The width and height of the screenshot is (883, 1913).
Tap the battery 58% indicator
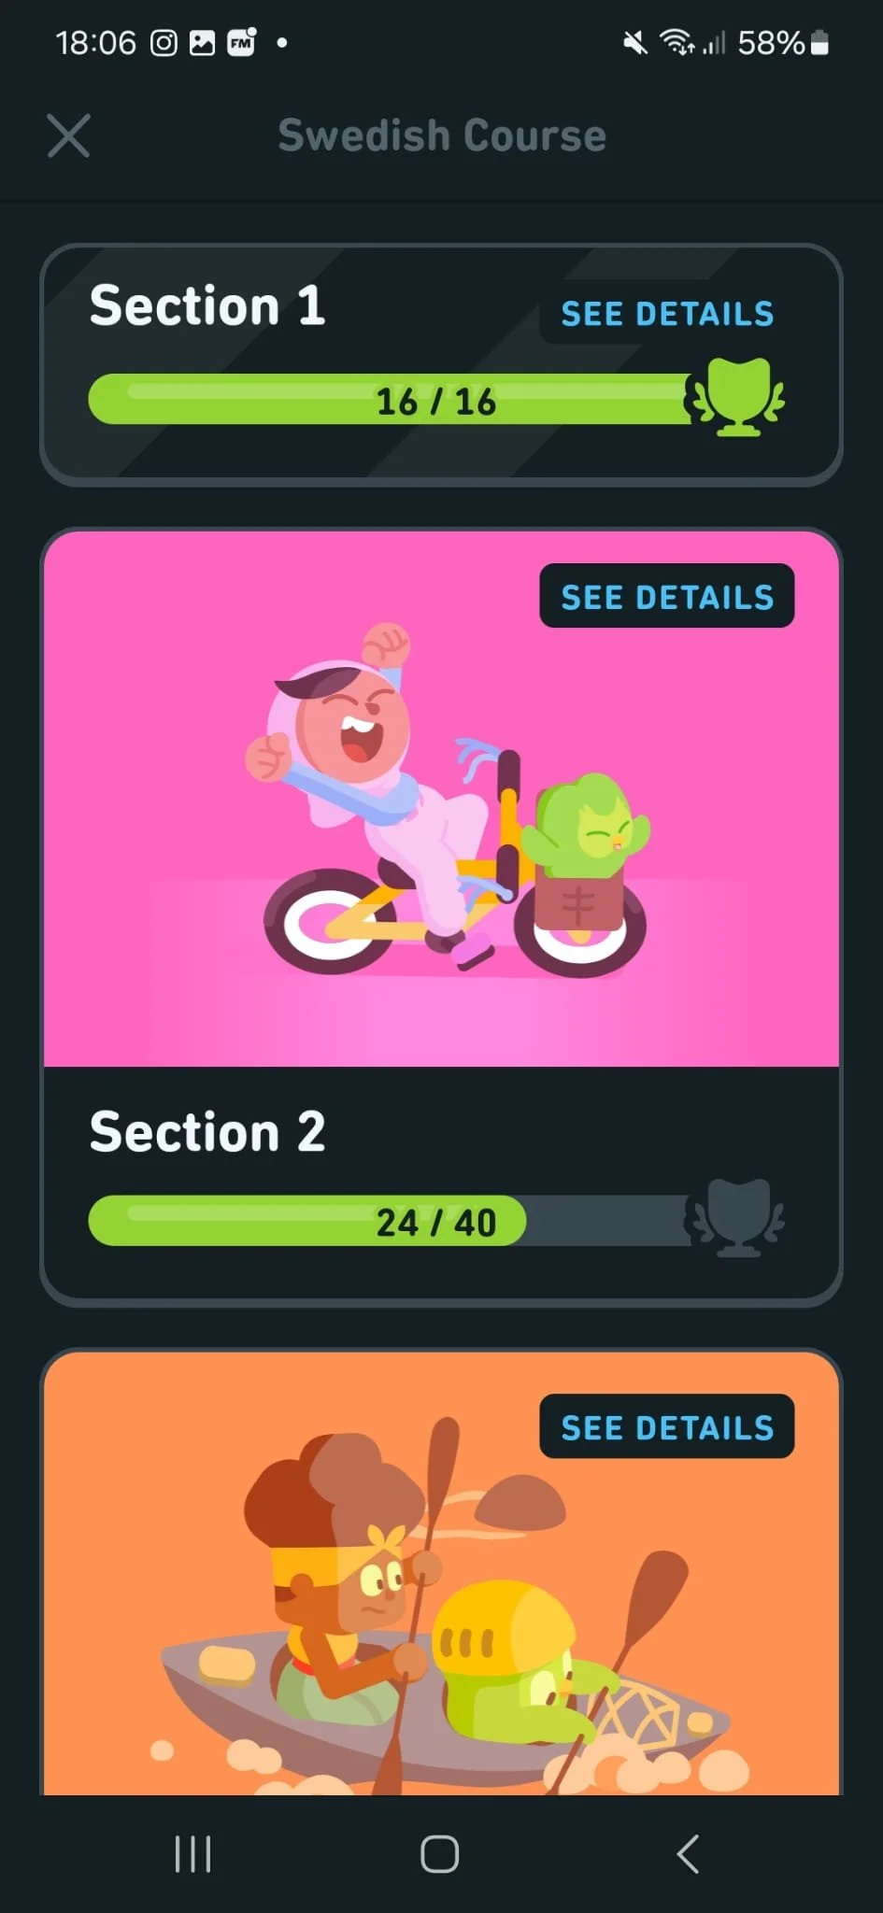tap(783, 43)
